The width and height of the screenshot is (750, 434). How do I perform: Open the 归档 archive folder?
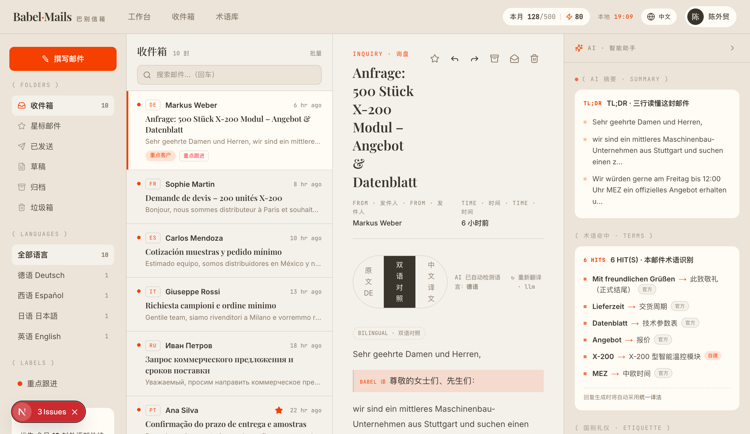tap(63, 187)
